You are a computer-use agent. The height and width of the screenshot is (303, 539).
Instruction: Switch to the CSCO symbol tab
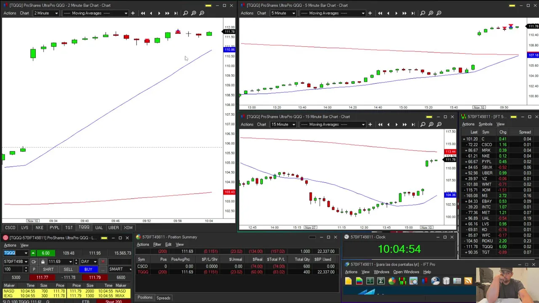coord(10,228)
